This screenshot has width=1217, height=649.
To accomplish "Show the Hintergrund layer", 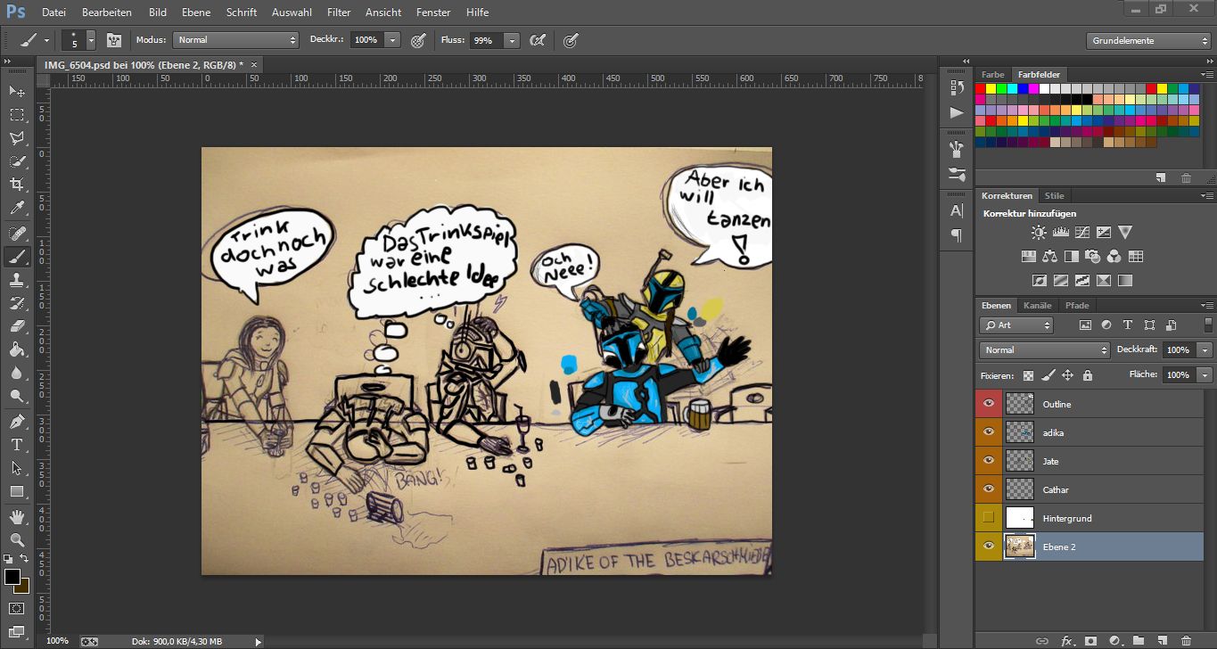I will click(988, 518).
